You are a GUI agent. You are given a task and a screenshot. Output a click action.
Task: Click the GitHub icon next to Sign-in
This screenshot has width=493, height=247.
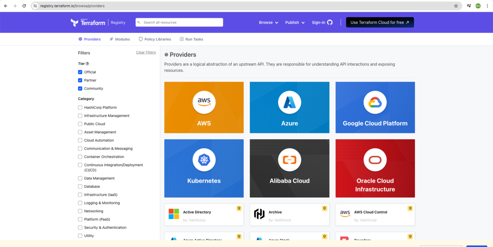coord(330,23)
